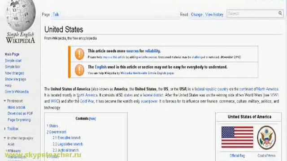This screenshot has width=287, height=161.
Task: Go to Main Page in sidebar
Action: click(x=12, y=54)
